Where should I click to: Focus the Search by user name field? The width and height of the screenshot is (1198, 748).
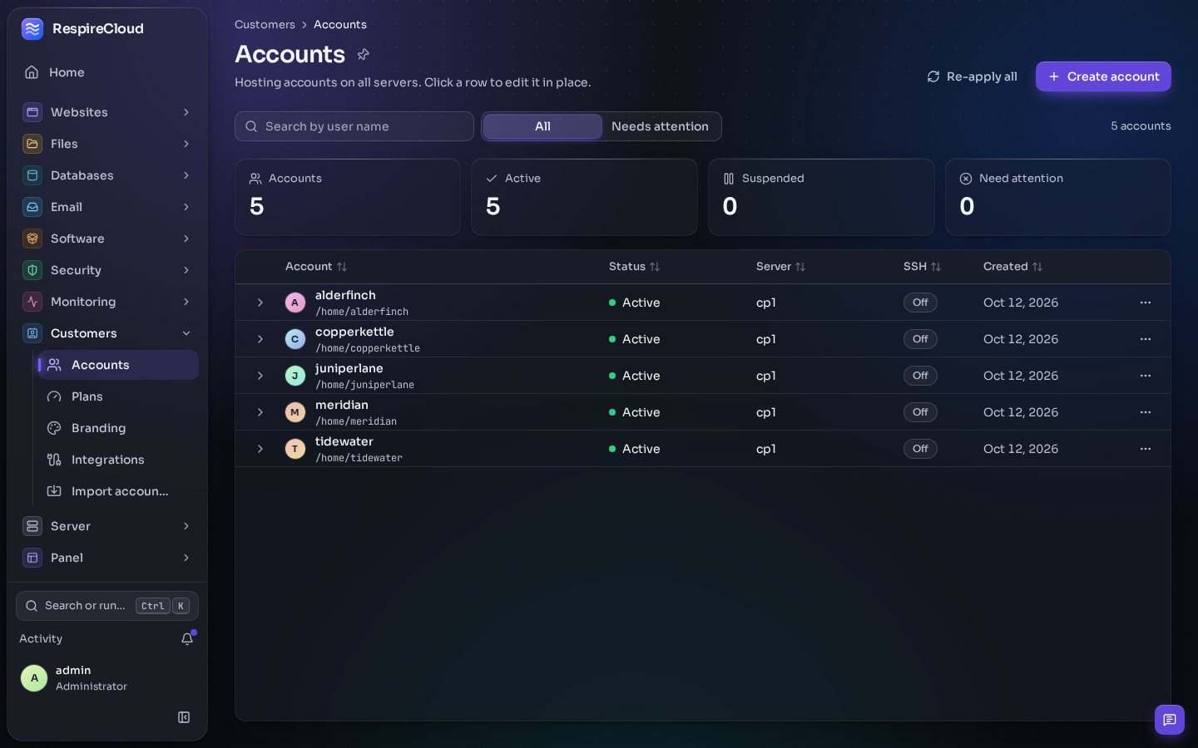[x=354, y=126]
